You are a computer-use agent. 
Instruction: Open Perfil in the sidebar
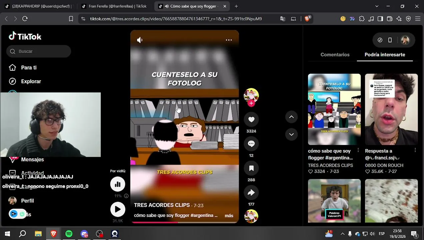pos(27,201)
